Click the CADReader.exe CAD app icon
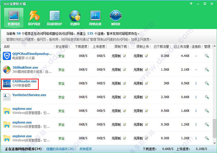Image resolution: width=217 pixels, height=153 pixels. click(x=7, y=83)
